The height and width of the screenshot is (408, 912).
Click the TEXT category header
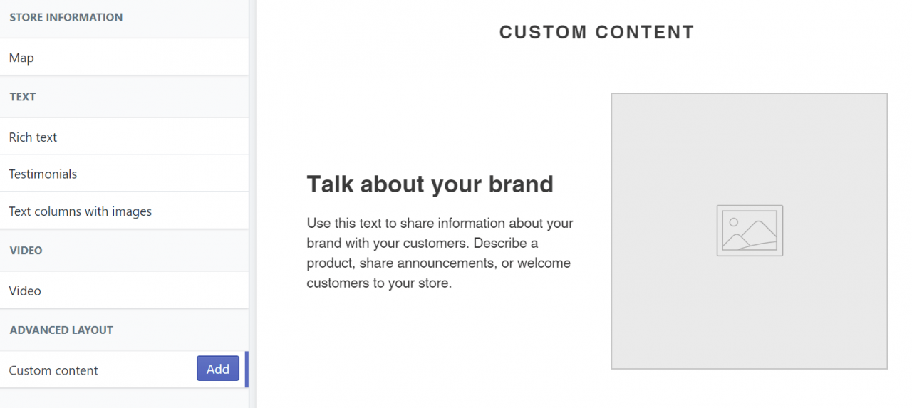click(x=23, y=97)
